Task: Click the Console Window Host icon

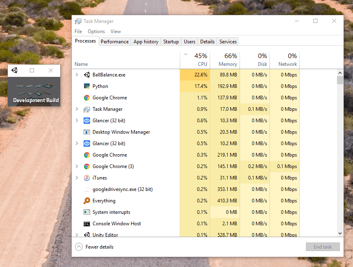Action: pos(87,224)
